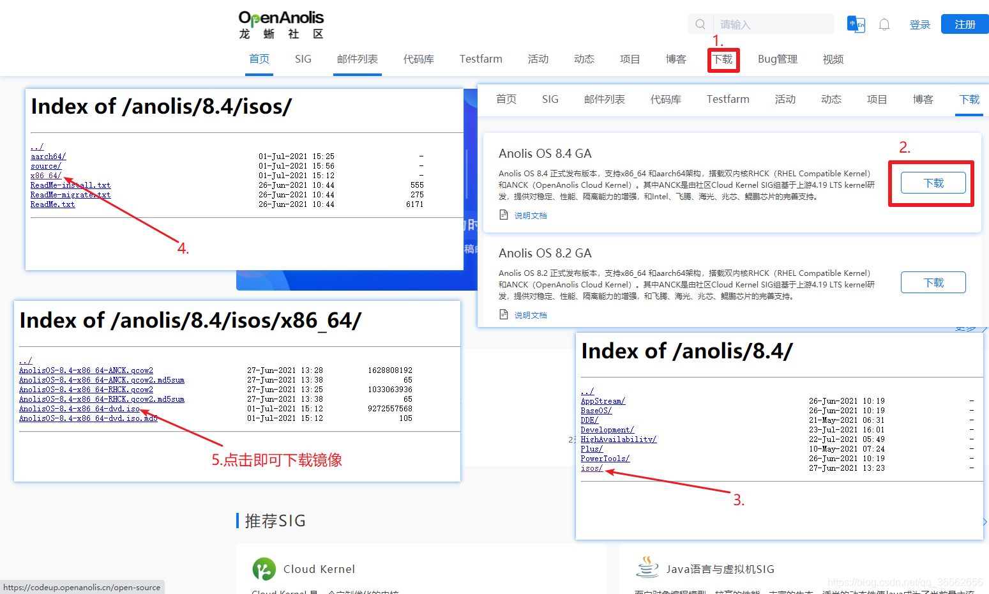
Task: Open AnolisOS-8.4-x86_64-RHCK.qcow2.md5sum link
Action: click(102, 399)
